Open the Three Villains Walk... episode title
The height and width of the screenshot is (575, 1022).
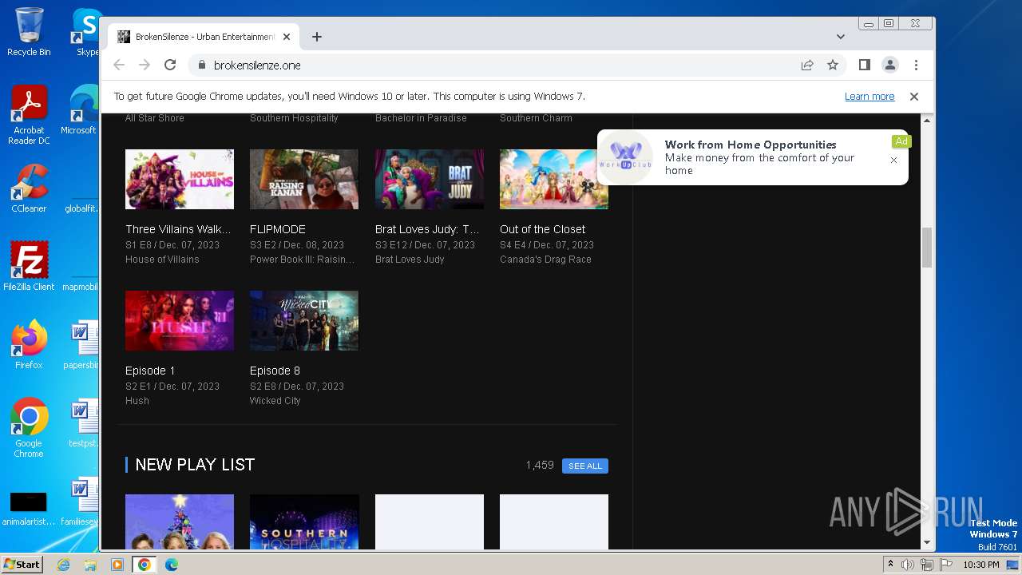[x=178, y=229]
